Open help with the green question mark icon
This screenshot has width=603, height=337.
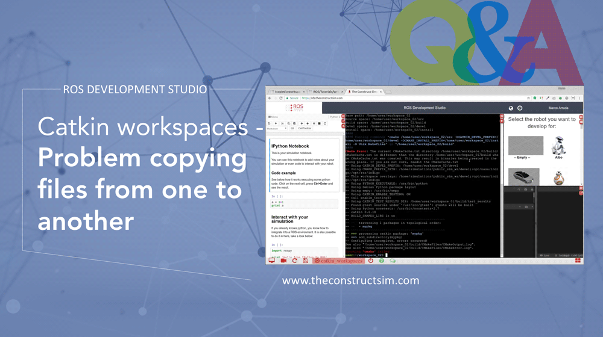382,261
